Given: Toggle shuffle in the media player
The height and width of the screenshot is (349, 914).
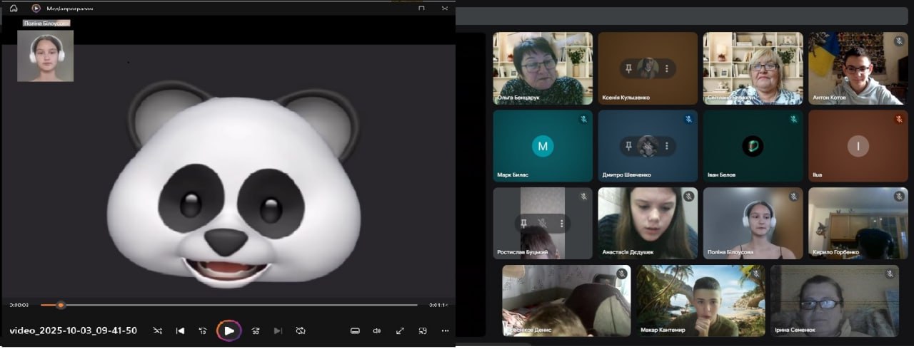Looking at the screenshot, I should 158,330.
